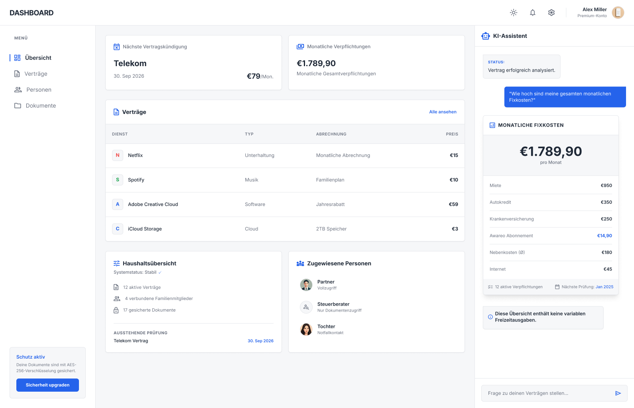Click the Telekom contract name
The height and width of the screenshot is (408, 634).
coord(130,63)
